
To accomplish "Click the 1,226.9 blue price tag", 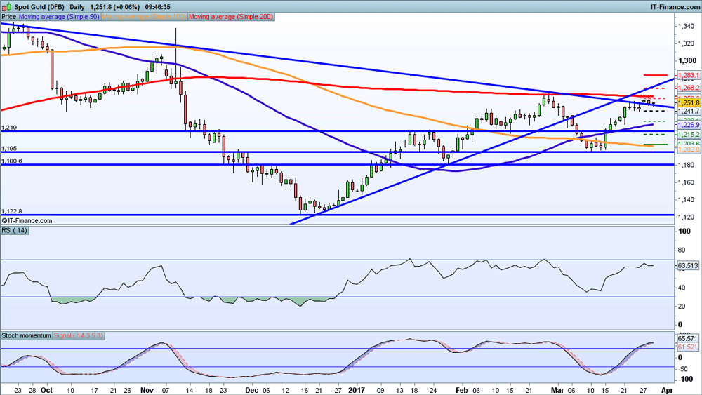I will [688, 125].
